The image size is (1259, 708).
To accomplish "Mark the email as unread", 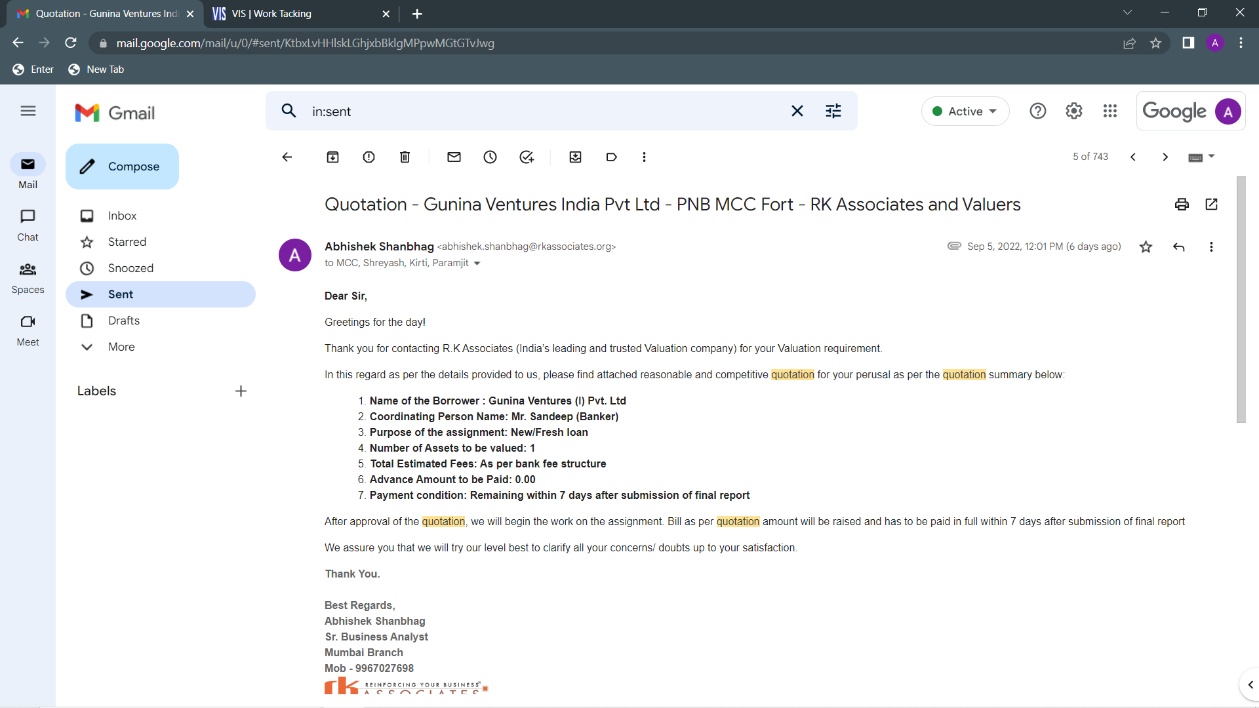I will [x=454, y=157].
